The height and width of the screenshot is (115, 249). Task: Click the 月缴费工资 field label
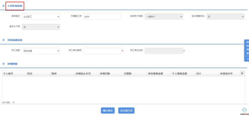[76, 16]
